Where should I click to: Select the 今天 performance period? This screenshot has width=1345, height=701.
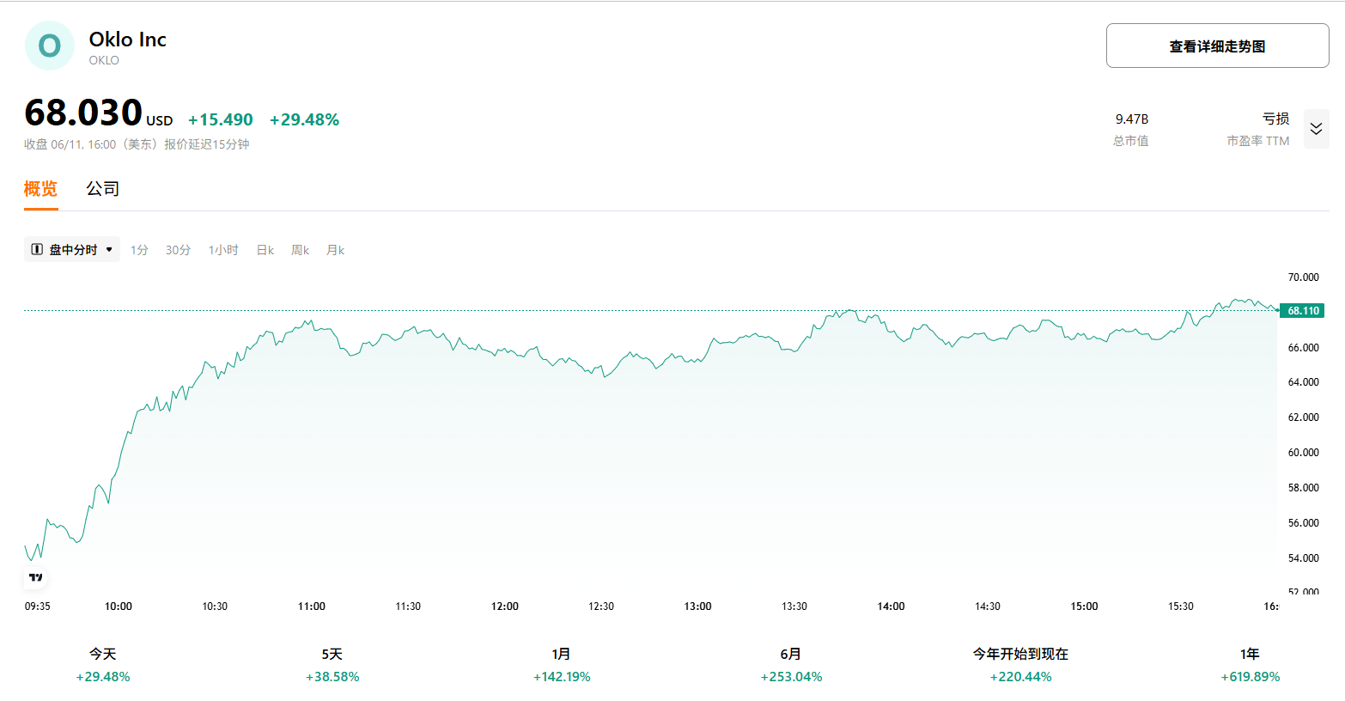103,665
